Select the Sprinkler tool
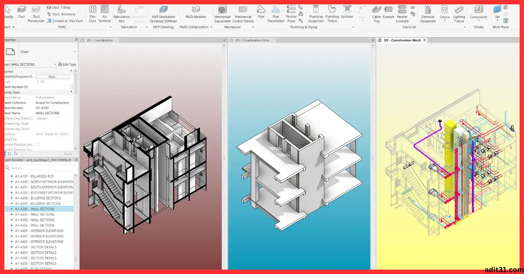The width and height of the screenshot is (524, 274). [x=347, y=11]
